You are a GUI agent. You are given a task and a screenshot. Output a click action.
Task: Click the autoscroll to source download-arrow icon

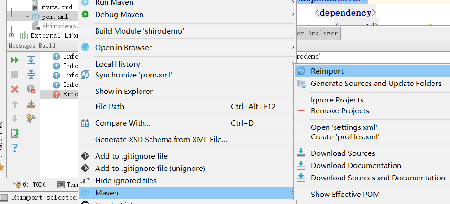[31, 104]
